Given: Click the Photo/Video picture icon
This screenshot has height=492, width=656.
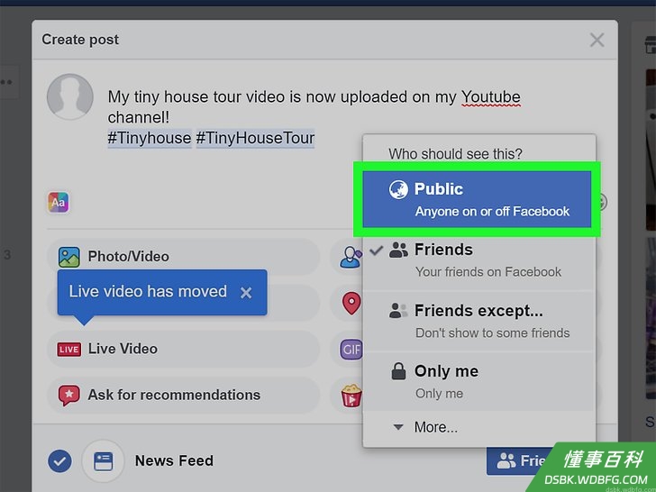Looking at the screenshot, I should [69, 257].
